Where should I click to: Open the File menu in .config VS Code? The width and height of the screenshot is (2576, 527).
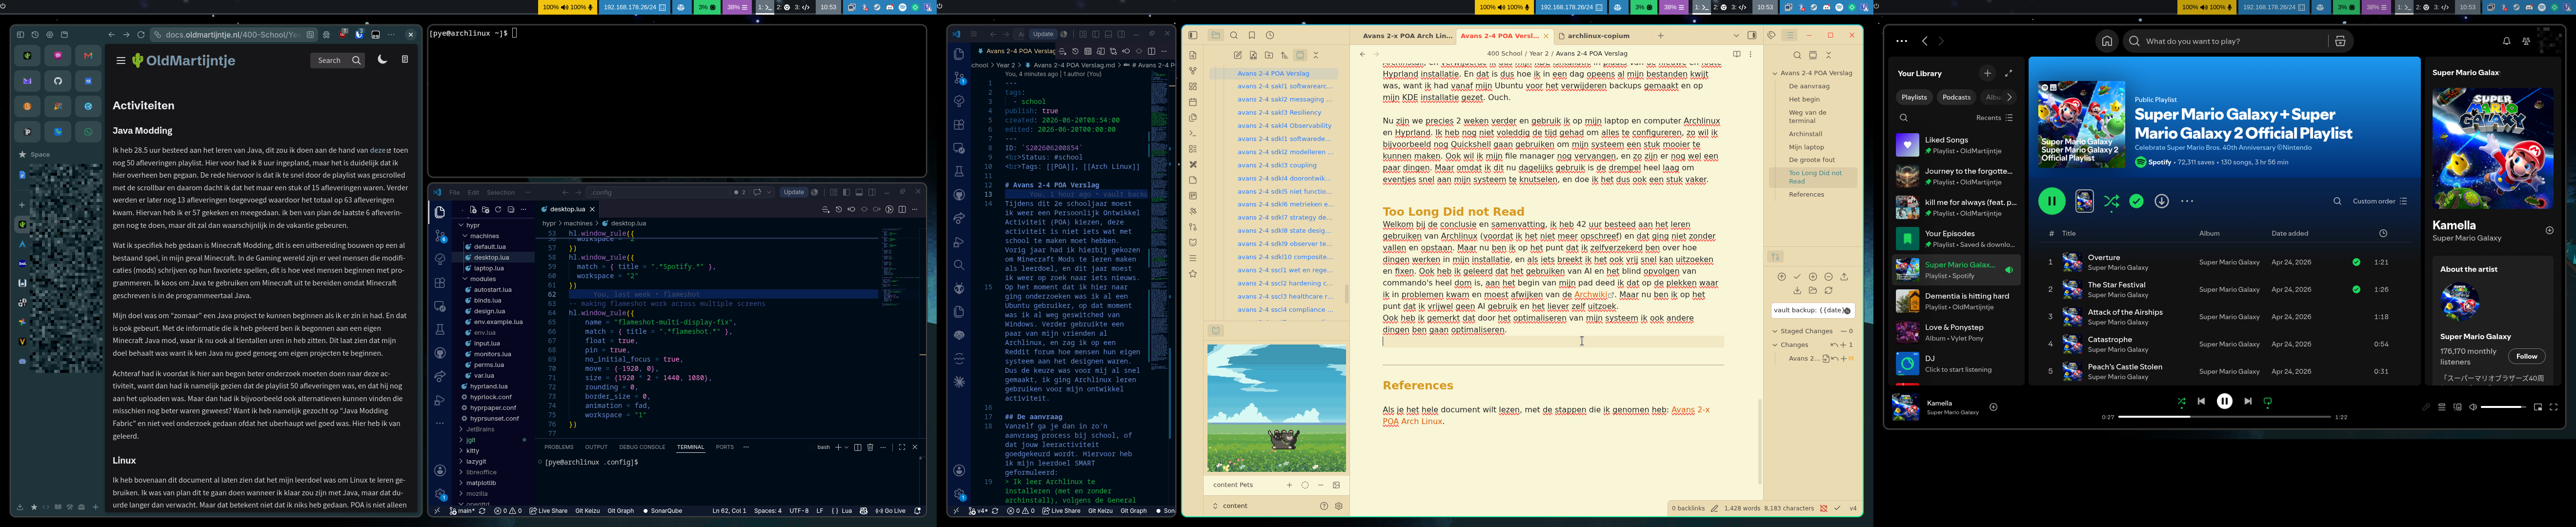tap(454, 193)
